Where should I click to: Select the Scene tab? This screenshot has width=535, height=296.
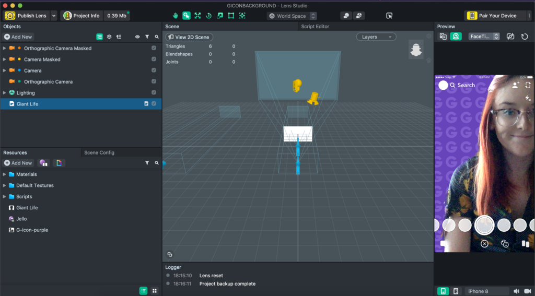tap(172, 26)
